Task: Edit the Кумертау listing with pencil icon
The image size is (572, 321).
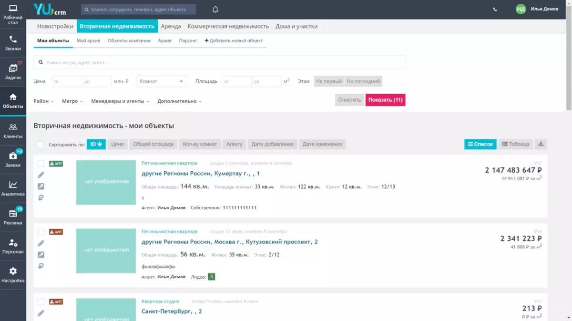Action: pos(41,175)
